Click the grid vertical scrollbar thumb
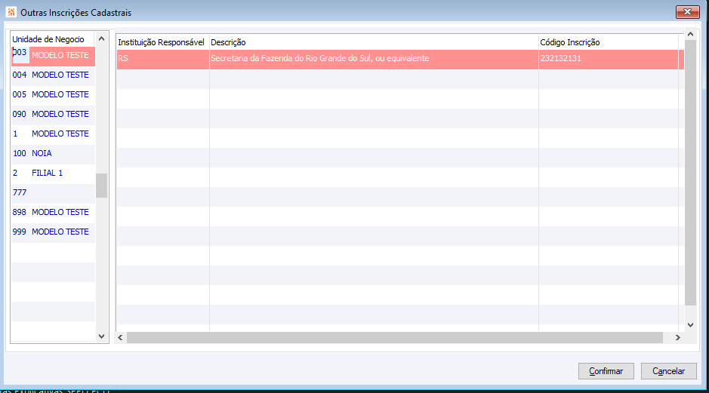 690,173
